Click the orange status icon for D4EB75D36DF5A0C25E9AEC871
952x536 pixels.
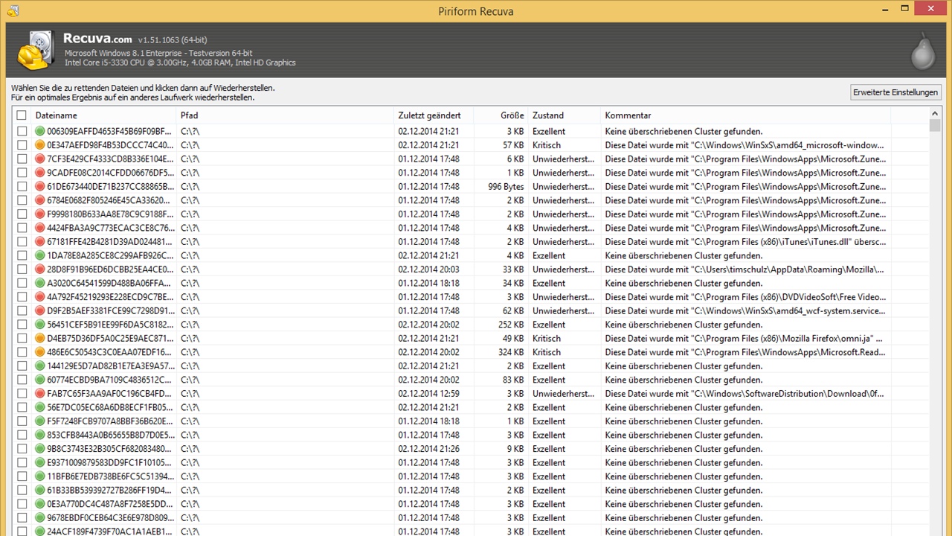[40, 339]
